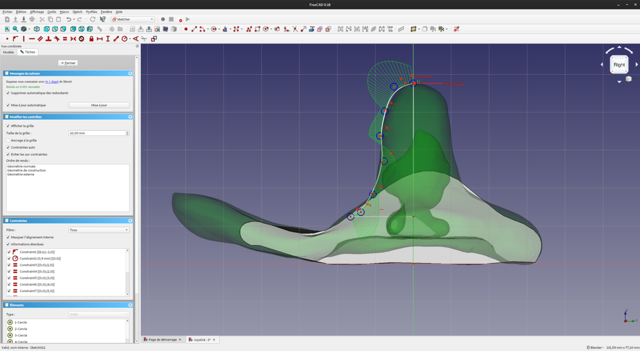Toggle 'Contraintes auto' checkbox
This screenshot has height=351, width=640.
8,147
